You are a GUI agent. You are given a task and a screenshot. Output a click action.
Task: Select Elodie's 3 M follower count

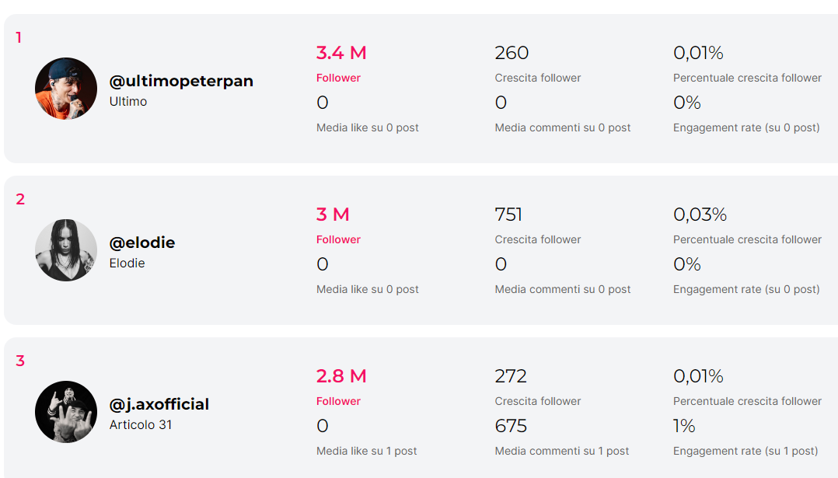(x=333, y=215)
